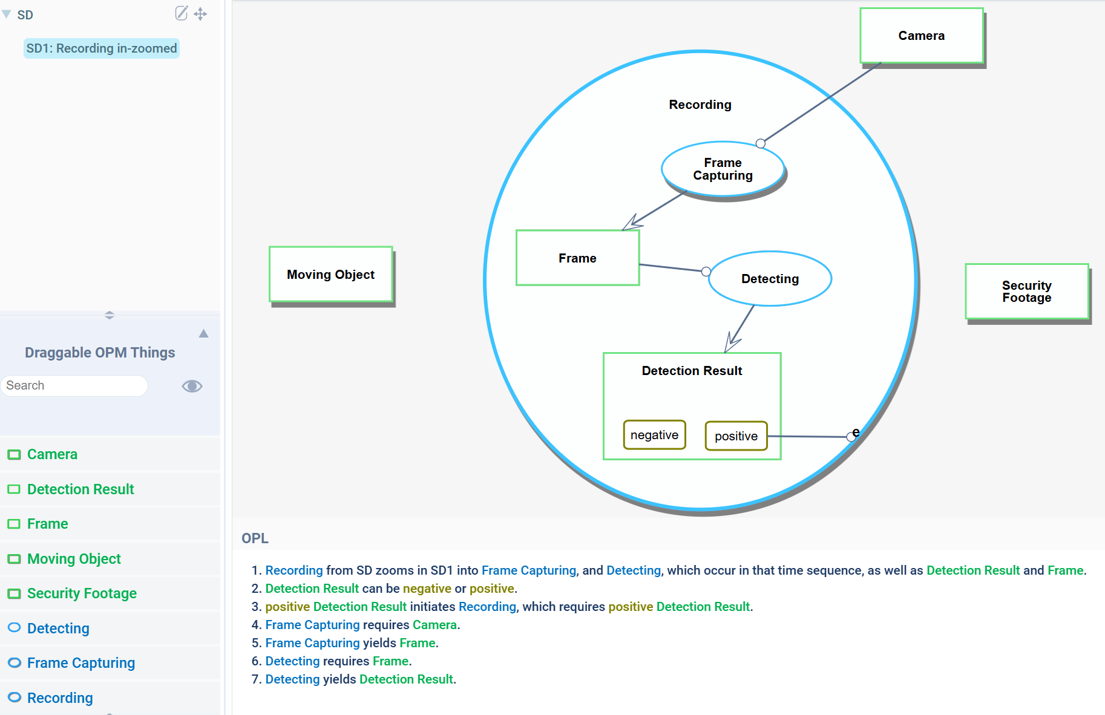
Task: Select SD1: Recording in-zoomed tree node
Action: (102, 48)
